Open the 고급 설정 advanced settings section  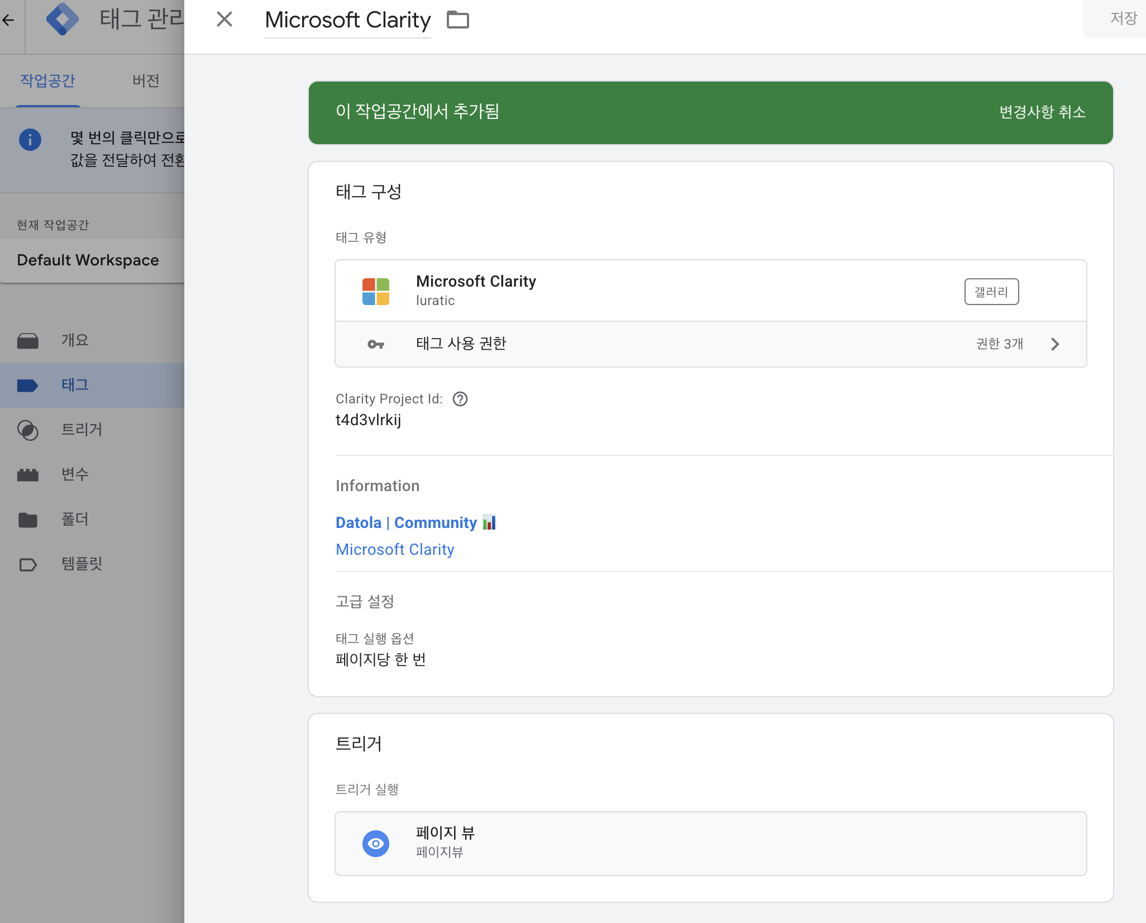click(365, 602)
